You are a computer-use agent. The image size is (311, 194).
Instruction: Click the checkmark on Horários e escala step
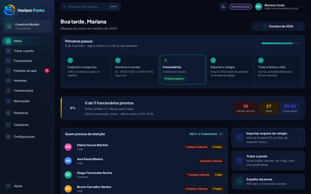point(118,61)
